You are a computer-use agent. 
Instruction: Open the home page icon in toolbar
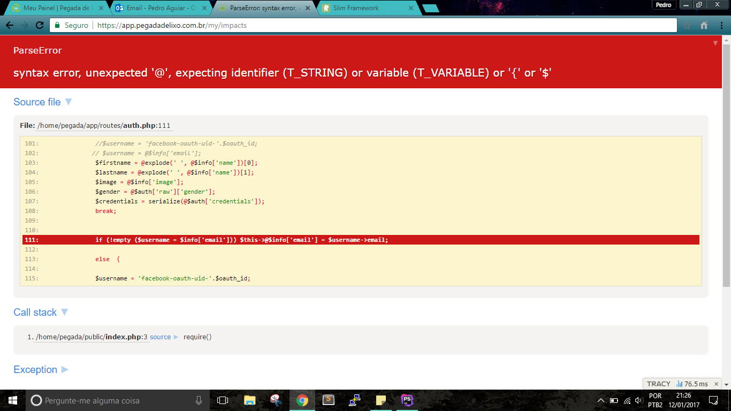coord(704,25)
